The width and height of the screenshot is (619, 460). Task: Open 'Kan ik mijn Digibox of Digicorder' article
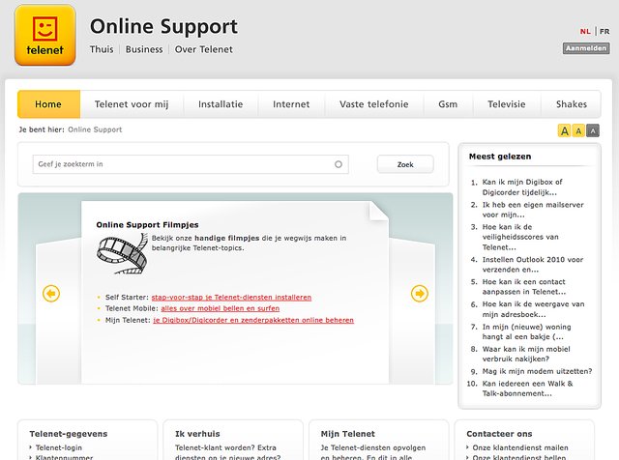point(522,187)
